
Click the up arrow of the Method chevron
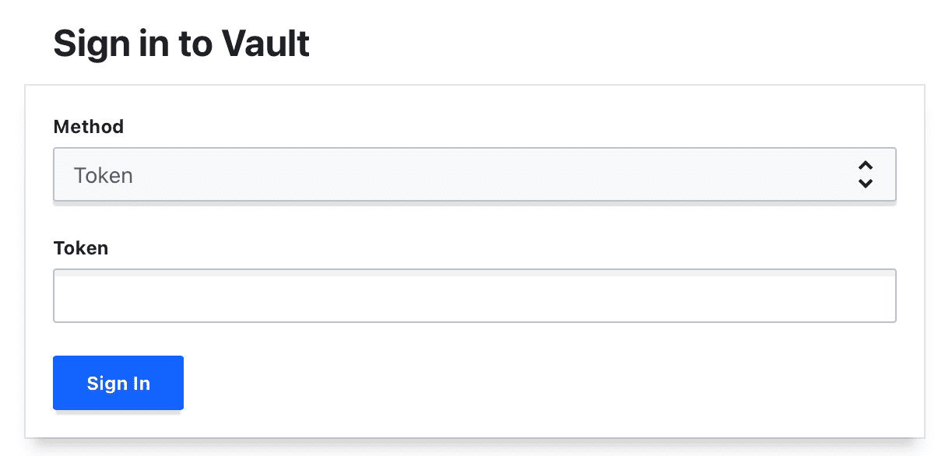pyautogui.click(x=865, y=167)
